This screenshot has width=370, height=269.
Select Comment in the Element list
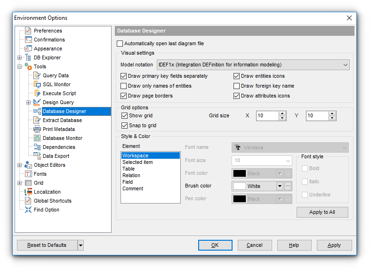133,188
